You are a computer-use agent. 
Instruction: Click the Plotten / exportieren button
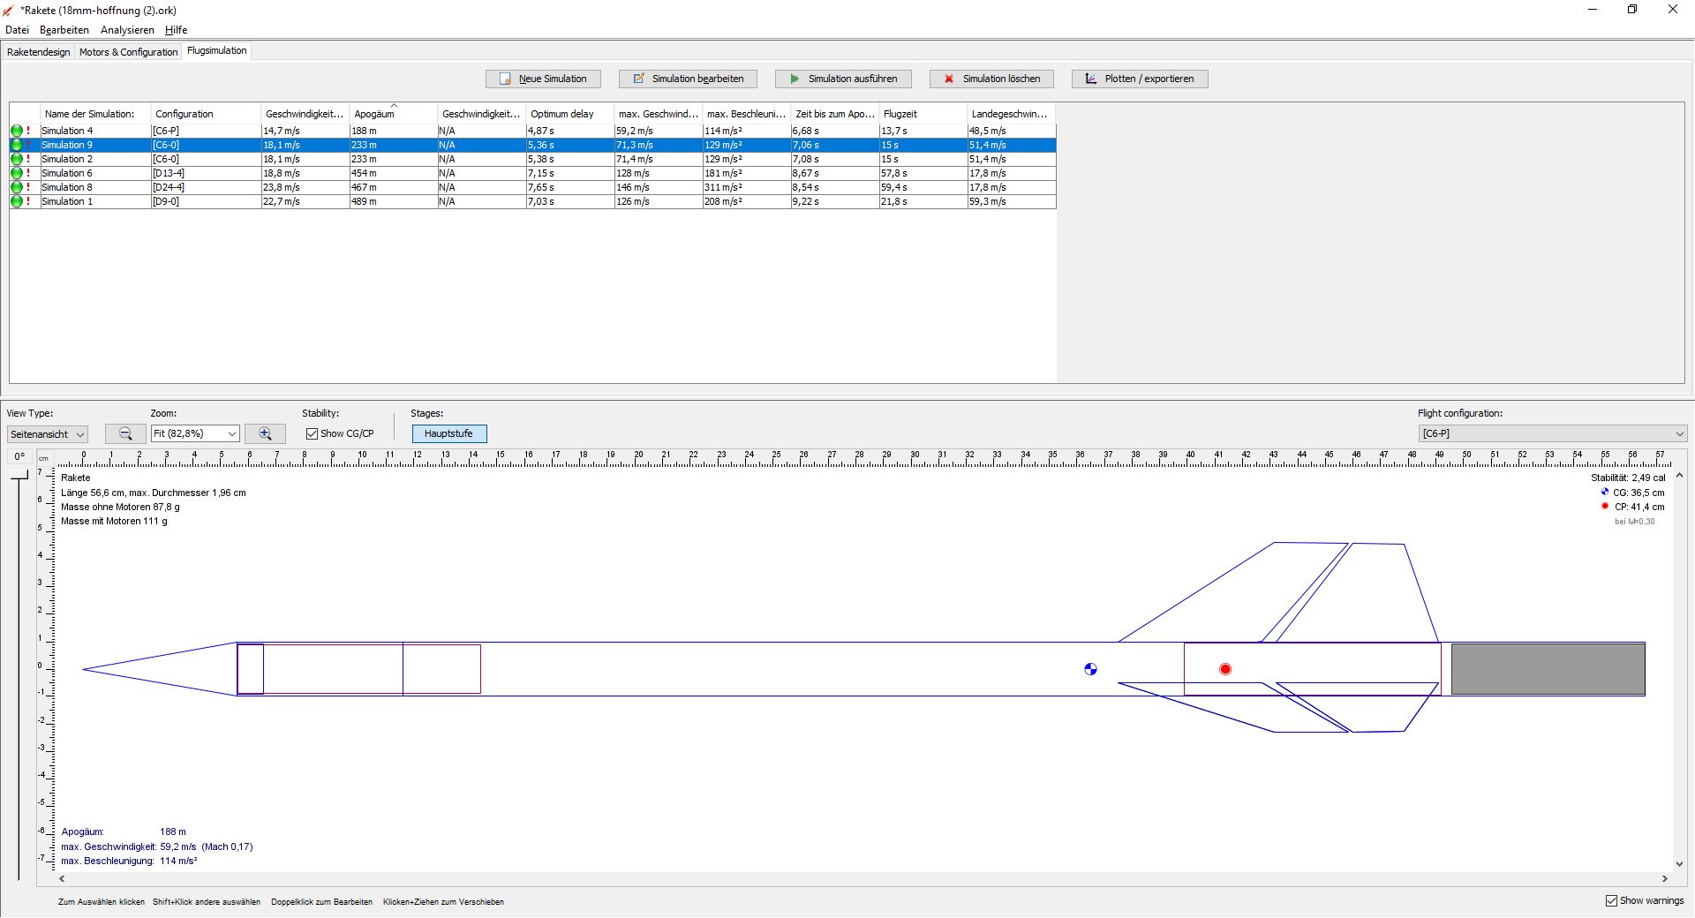[1140, 79]
